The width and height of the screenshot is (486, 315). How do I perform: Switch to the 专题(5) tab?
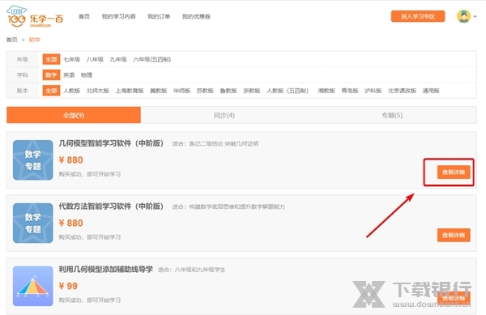(x=392, y=115)
